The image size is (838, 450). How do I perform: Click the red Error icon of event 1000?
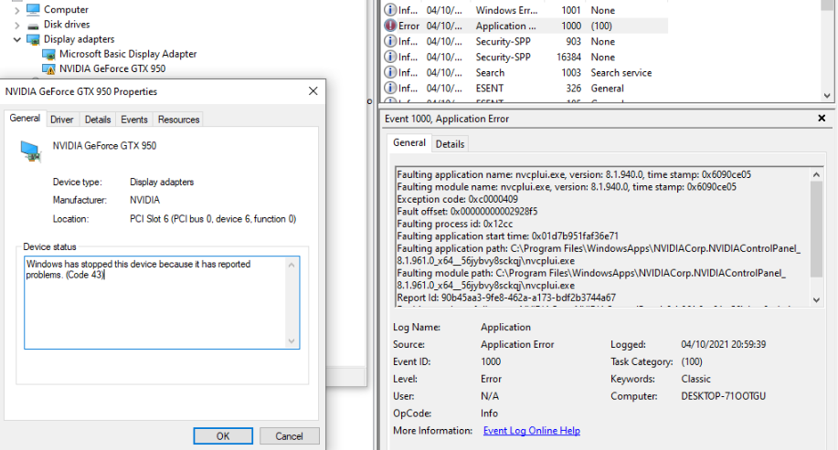tap(390, 26)
